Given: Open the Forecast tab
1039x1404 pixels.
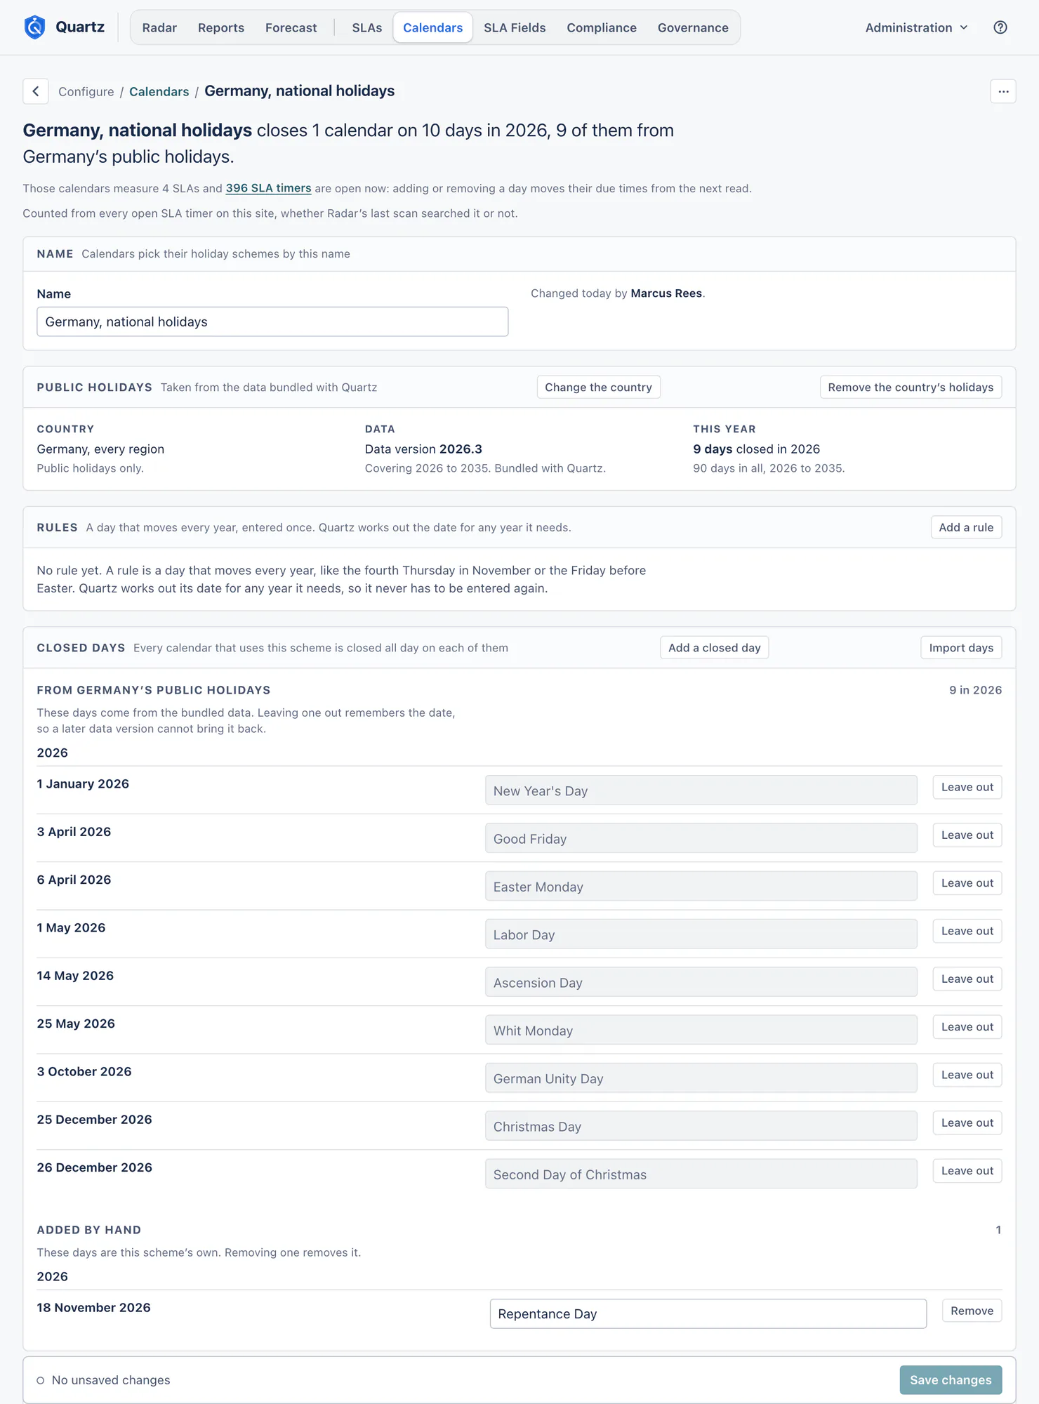Looking at the screenshot, I should pos(291,27).
